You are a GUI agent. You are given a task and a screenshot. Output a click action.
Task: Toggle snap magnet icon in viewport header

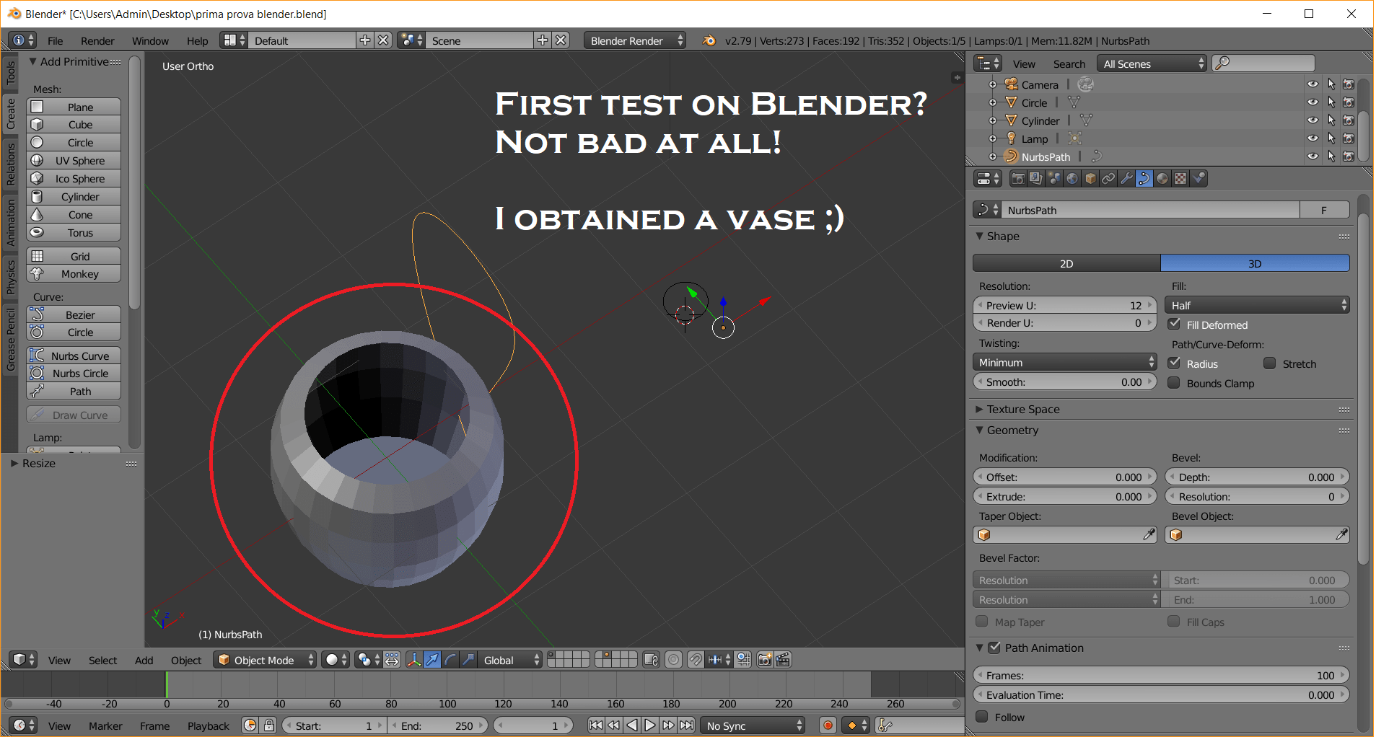point(696,660)
